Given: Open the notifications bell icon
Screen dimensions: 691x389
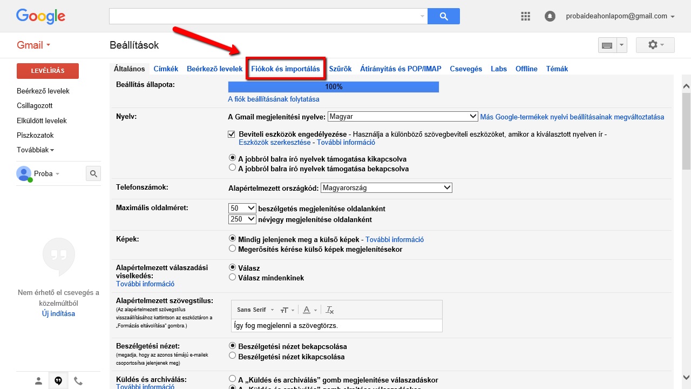Looking at the screenshot, I should (x=550, y=16).
